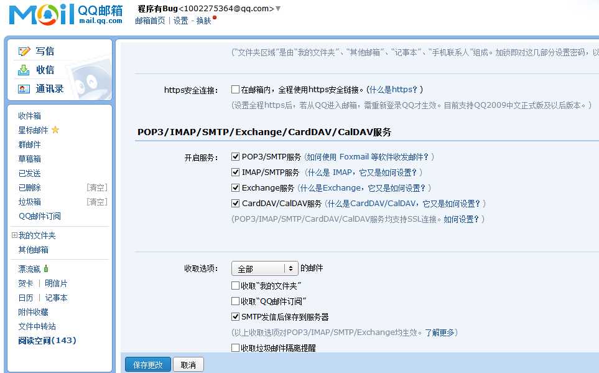The image size is (599, 373).
Task: Click the contacts card icon
Action: click(x=24, y=89)
